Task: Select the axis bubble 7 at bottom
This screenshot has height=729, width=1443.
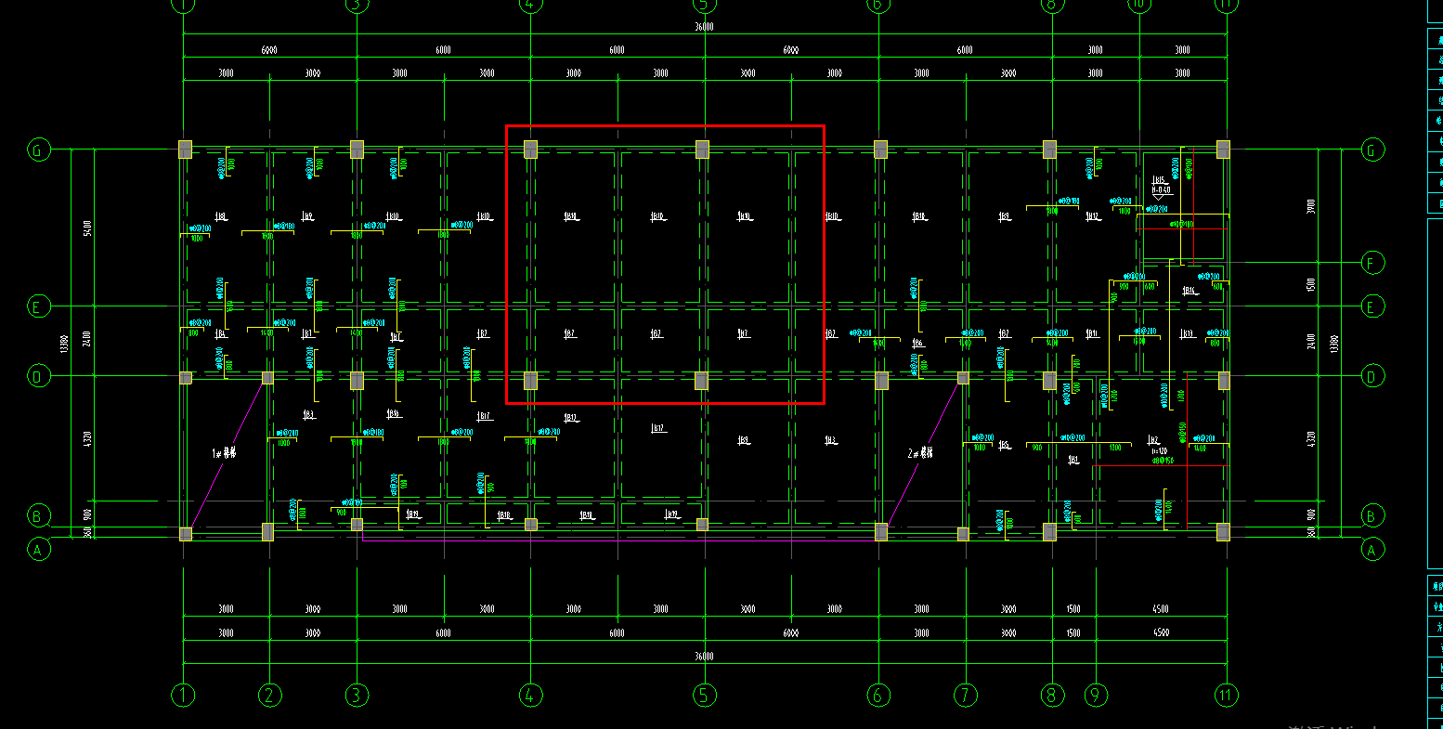Action: pos(966,695)
